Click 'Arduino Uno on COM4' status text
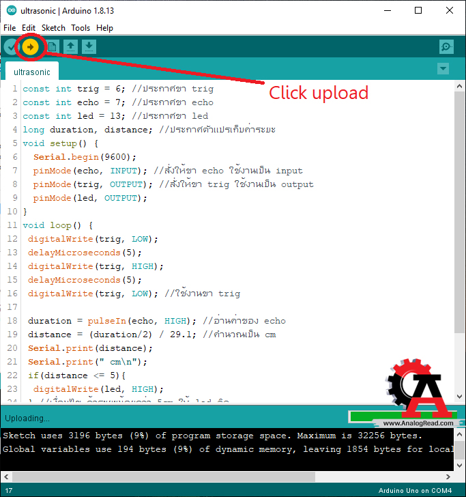Screen dimensions: 466x497 (415, 490)
